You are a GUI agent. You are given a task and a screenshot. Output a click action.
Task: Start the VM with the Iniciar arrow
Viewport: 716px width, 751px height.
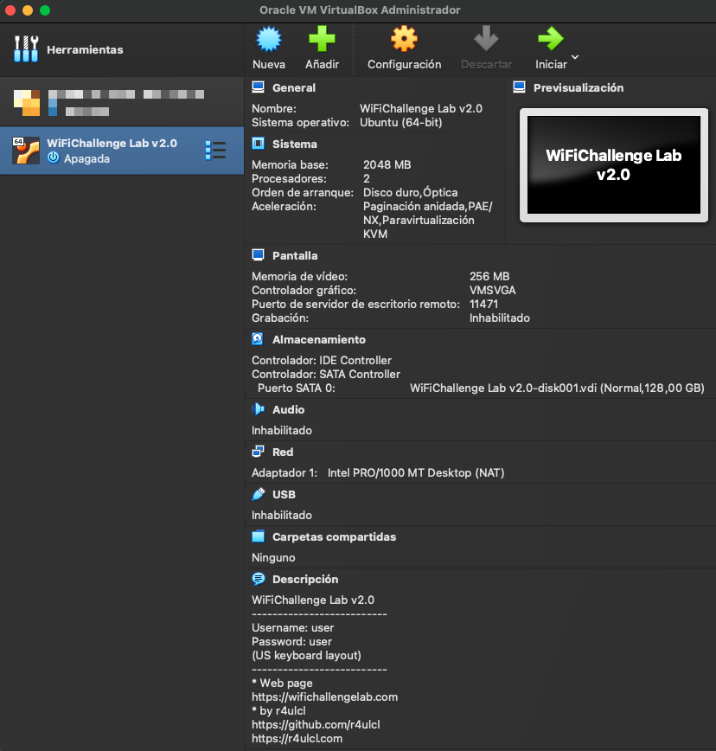coord(551,39)
